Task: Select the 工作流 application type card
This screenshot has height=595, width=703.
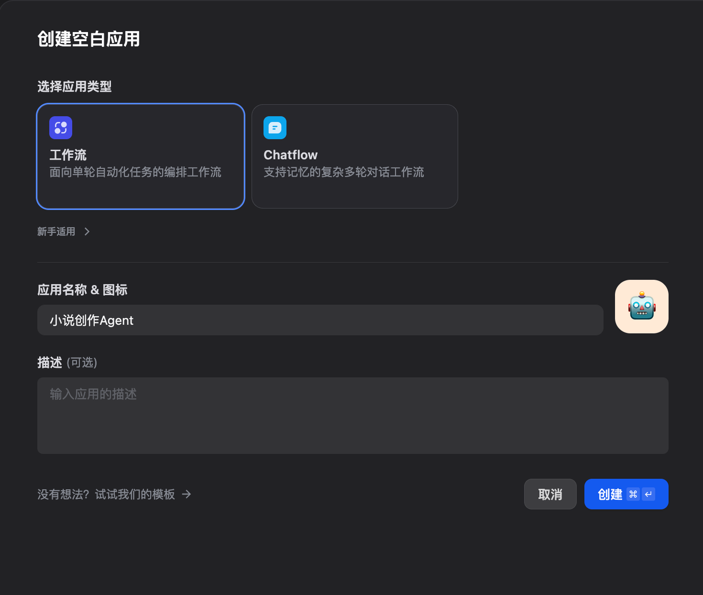Action: click(x=140, y=156)
